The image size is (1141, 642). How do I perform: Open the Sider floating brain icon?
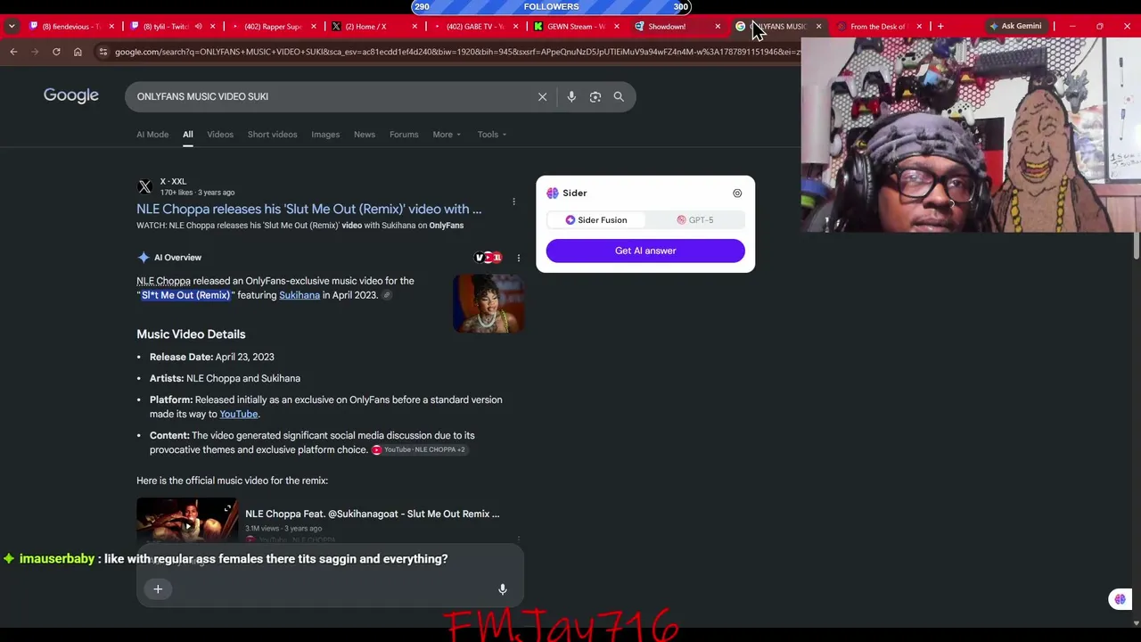pos(1120,599)
